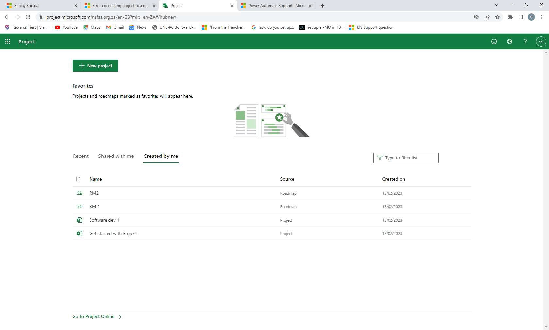Screen dimensions: 549x330
Task: Open Chrome three-dot menu
Action: [x=542, y=17]
